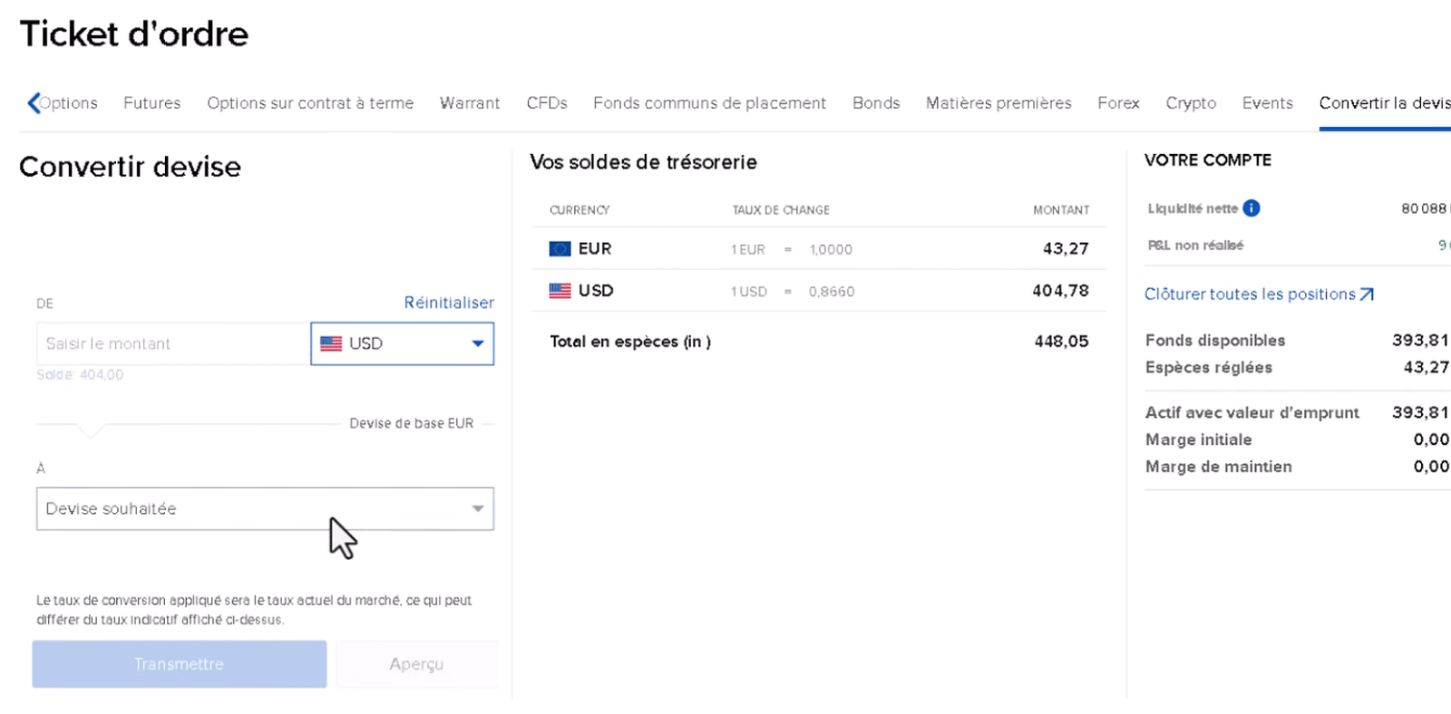Click the Réinitialiser link
1451x714 pixels.
tap(449, 303)
